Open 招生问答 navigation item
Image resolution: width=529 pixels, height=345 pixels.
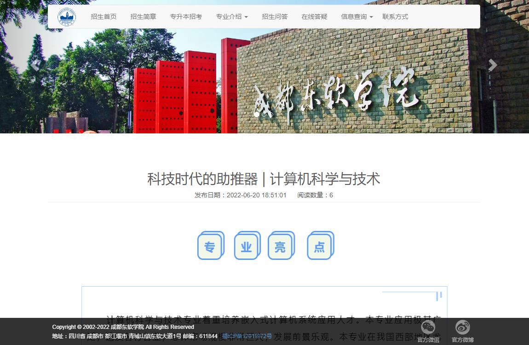pos(275,17)
